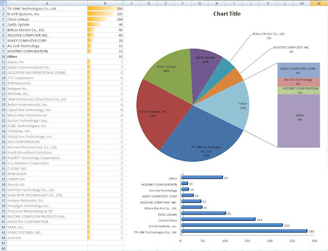The image size is (328, 251).
Task: Select the bold Other cell in row 10
Action: click(x=47, y=56)
